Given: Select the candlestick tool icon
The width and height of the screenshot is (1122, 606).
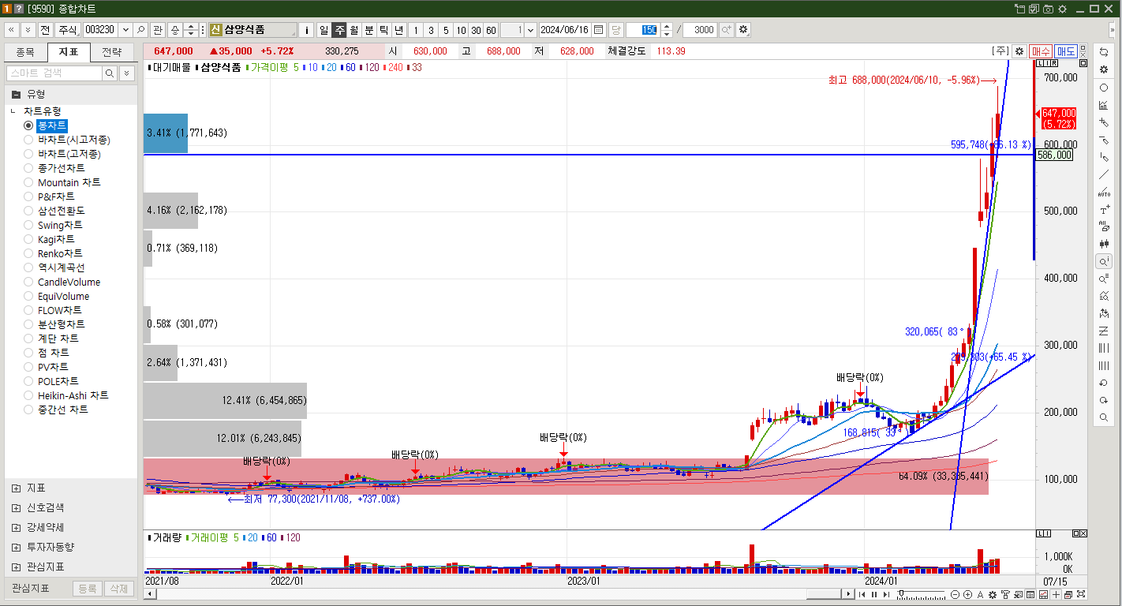Looking at the screenshot, I should tap(1104, 244).
